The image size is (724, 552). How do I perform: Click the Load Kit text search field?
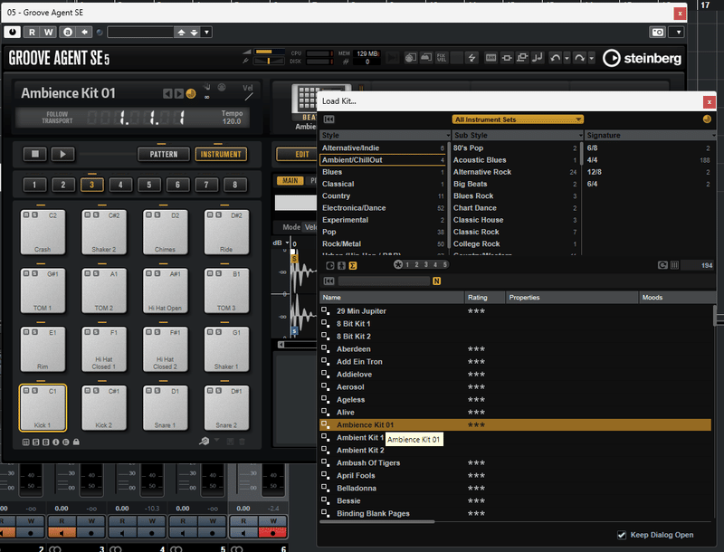tap(384, 281)
